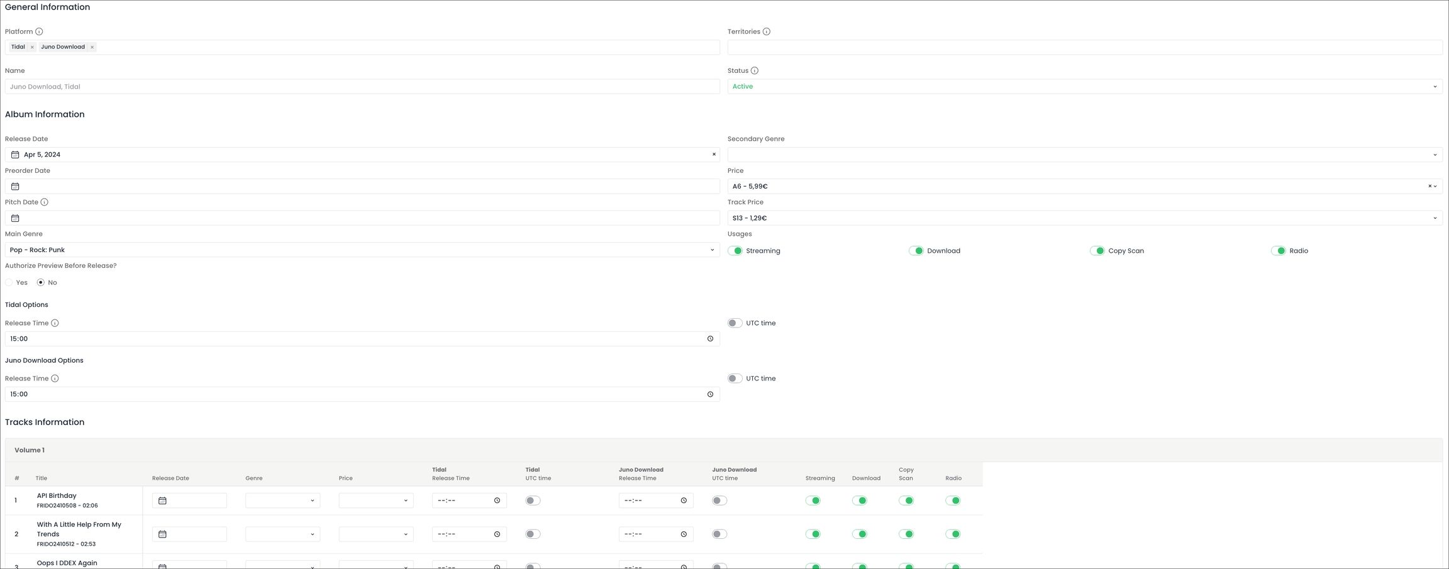Open the Status dropdown showing Active
The width and height of the screenshot is (1449, 569).
click(1085, 87)
